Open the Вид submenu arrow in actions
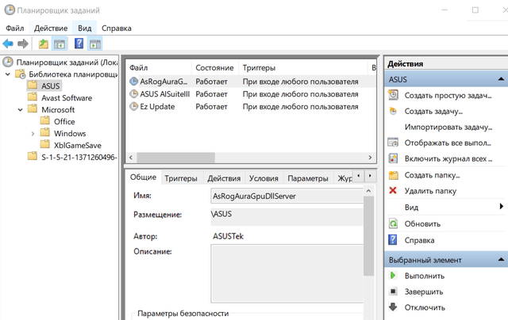Viewport: 508px width, 320px height. 501,206
